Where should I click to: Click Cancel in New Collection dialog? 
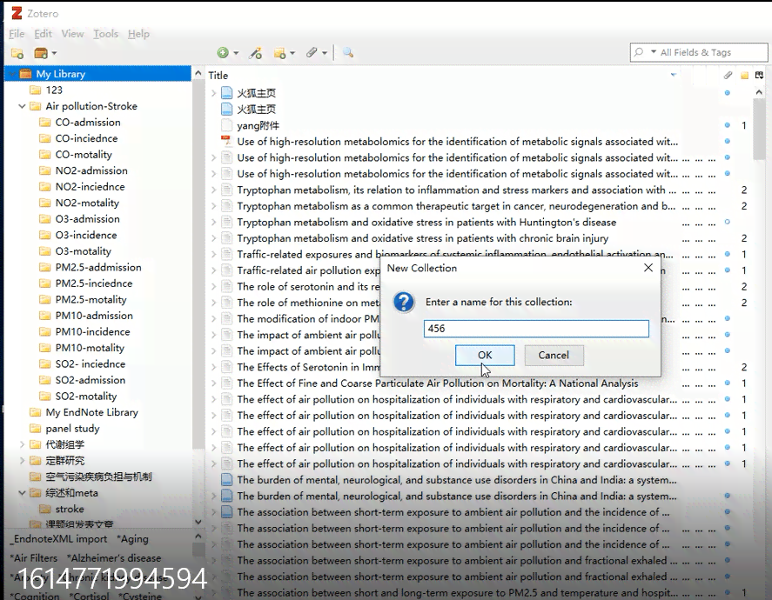[x=554, y=355]
